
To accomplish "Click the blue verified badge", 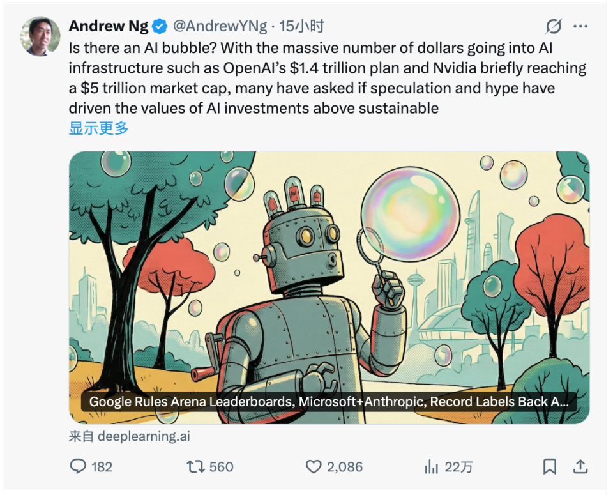I will point(160,26).
